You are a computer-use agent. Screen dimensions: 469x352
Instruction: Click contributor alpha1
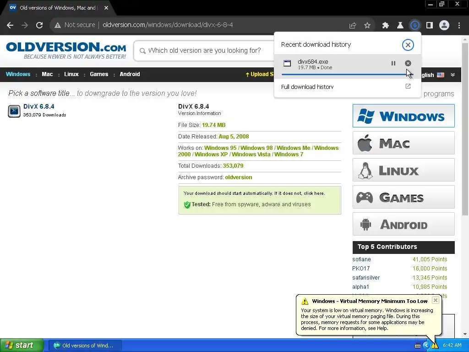pos(360,287)
